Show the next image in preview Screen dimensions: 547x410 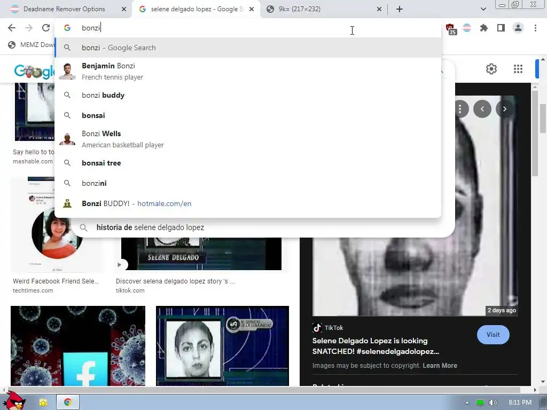pos(504,109)
